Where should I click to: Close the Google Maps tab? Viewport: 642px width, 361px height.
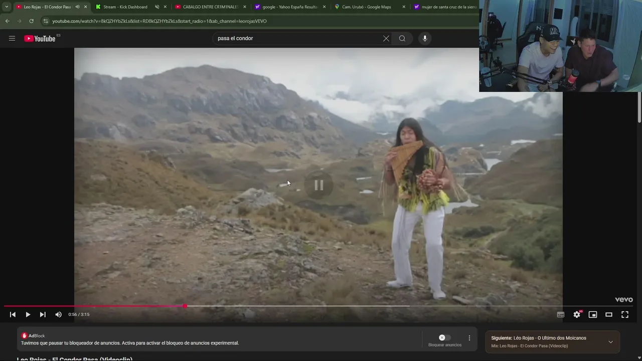pos(404,7)
